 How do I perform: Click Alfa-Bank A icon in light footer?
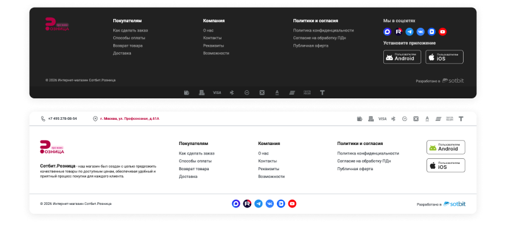427,119
